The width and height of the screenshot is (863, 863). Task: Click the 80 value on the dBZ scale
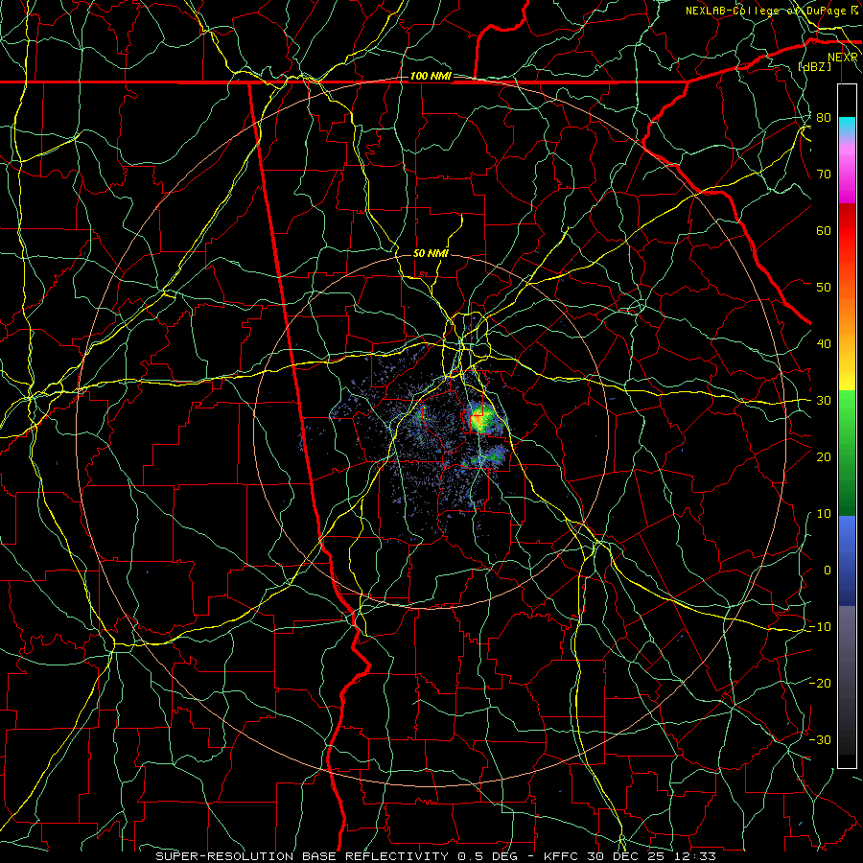824,118
